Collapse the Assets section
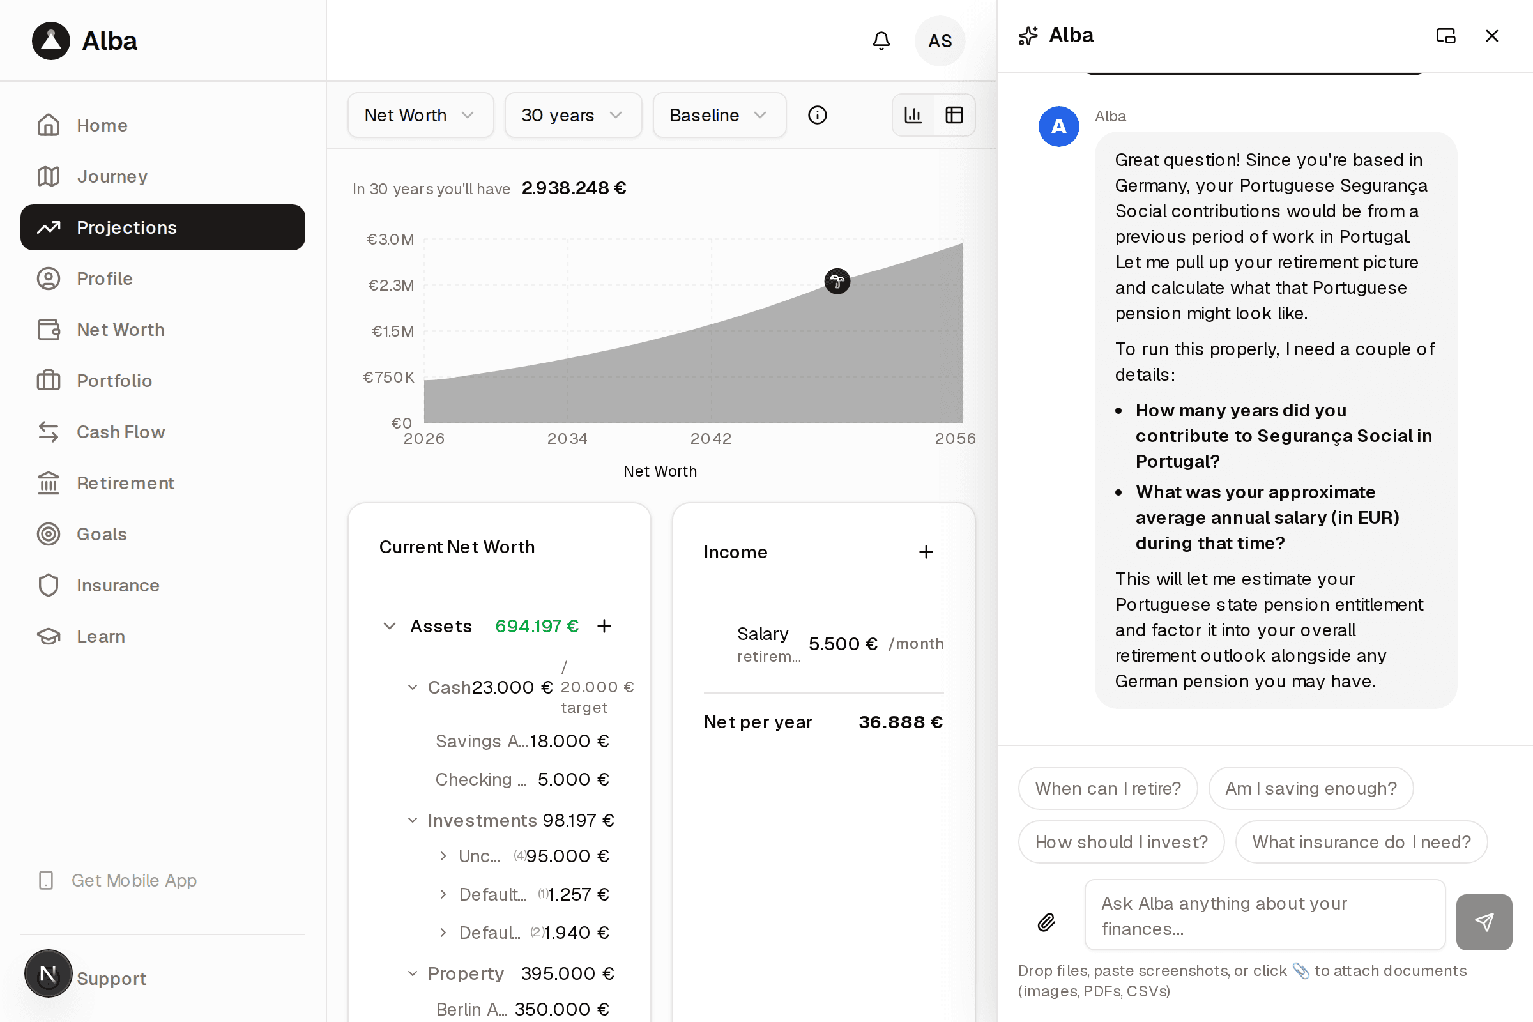 tap(389, 626)
